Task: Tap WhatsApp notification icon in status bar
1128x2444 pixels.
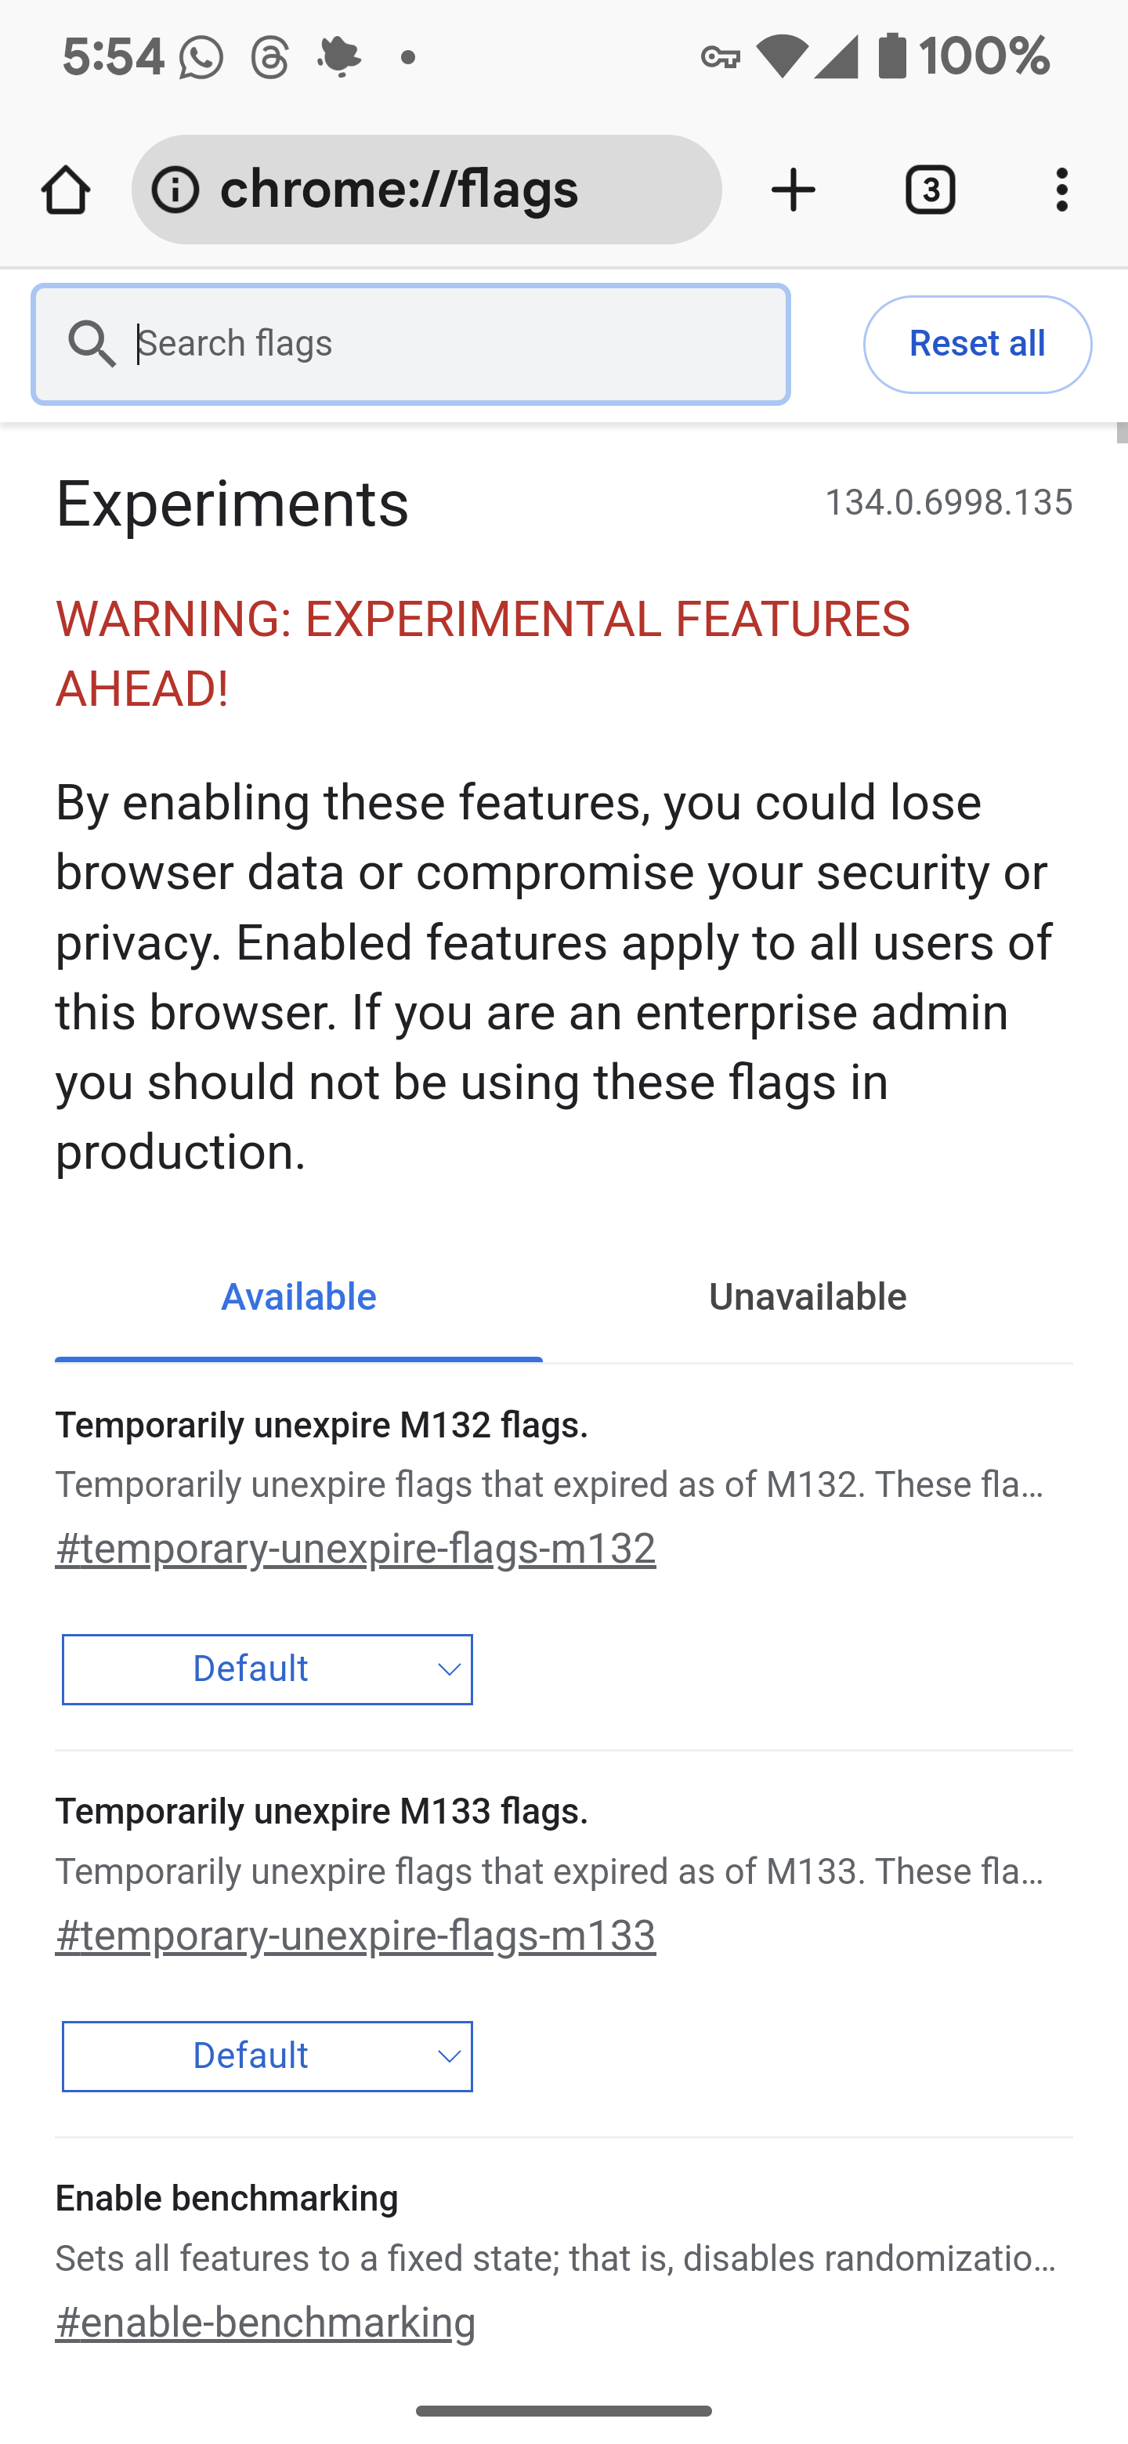Action: pyautogui.click(x=201, y=58)
